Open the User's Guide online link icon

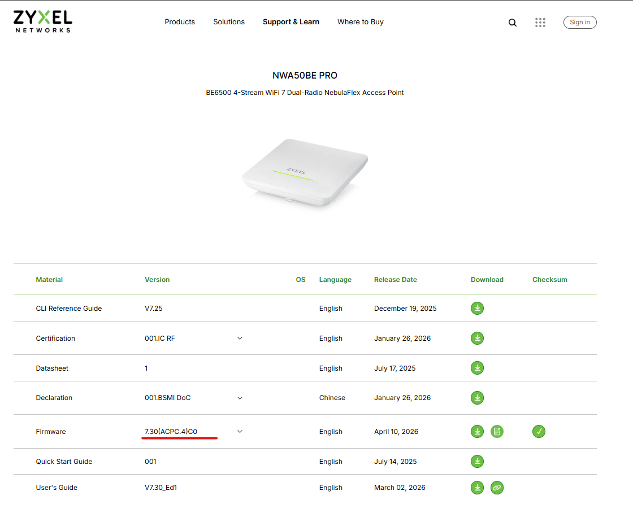coord(497,488)
